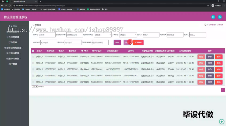Open the browser three-dot menu
The width and height of the screenshot is (226, 126).
click(224, 6)
